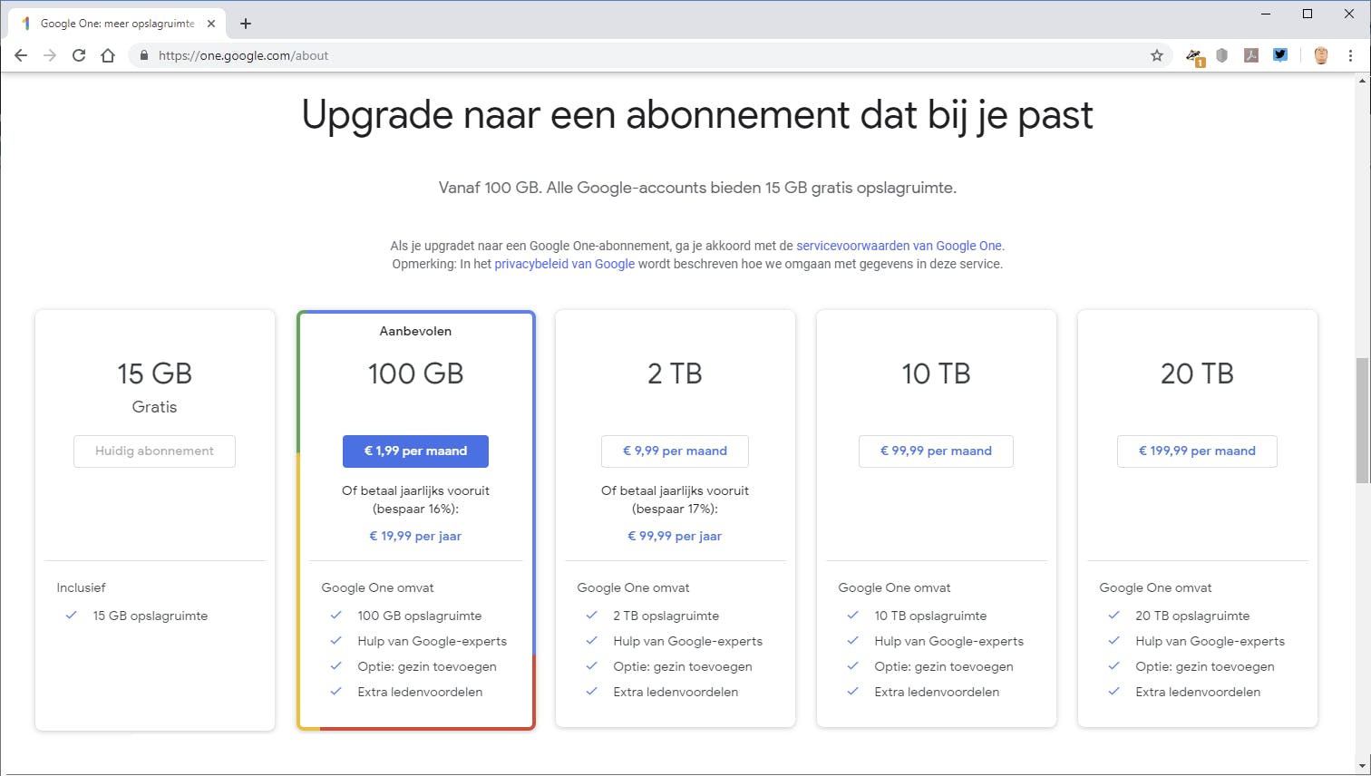Open the Privacy Badger extension icon
Image resolution: width=1371 pixels, height=776 pixels.
[x=1195, y=56]
